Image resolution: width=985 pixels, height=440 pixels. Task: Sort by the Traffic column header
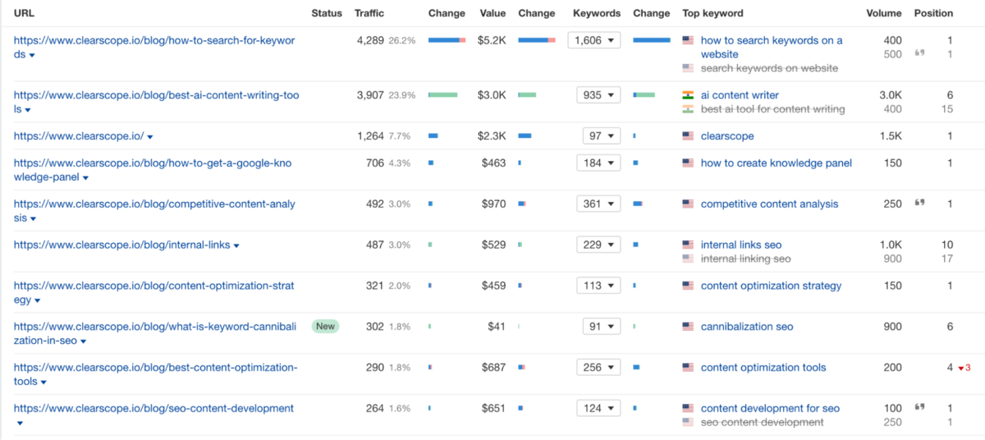pyautogui.click(x=369, y=13)
